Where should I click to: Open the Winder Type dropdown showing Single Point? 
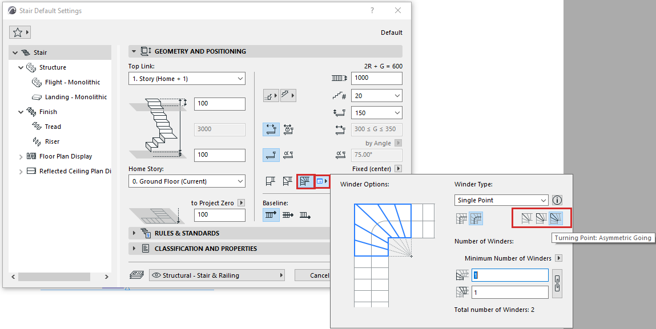point(501,200)
